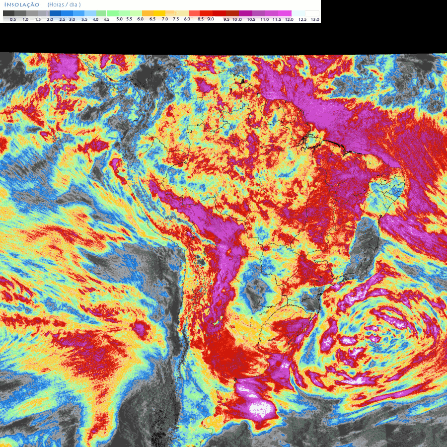Image resolution: width=447 pixels, height=447 pixels.
Task: Pick the dark brick-red swatch above 10.0
Action: click(x=232, y=13)
